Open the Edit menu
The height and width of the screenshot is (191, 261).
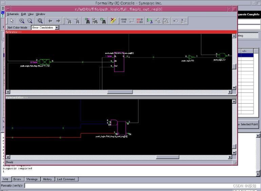pos(23,14)
